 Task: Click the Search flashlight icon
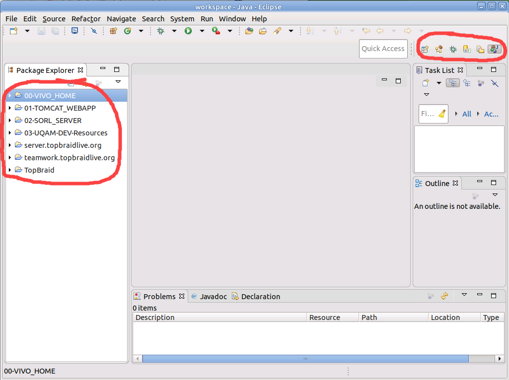(x=277, y=31)
